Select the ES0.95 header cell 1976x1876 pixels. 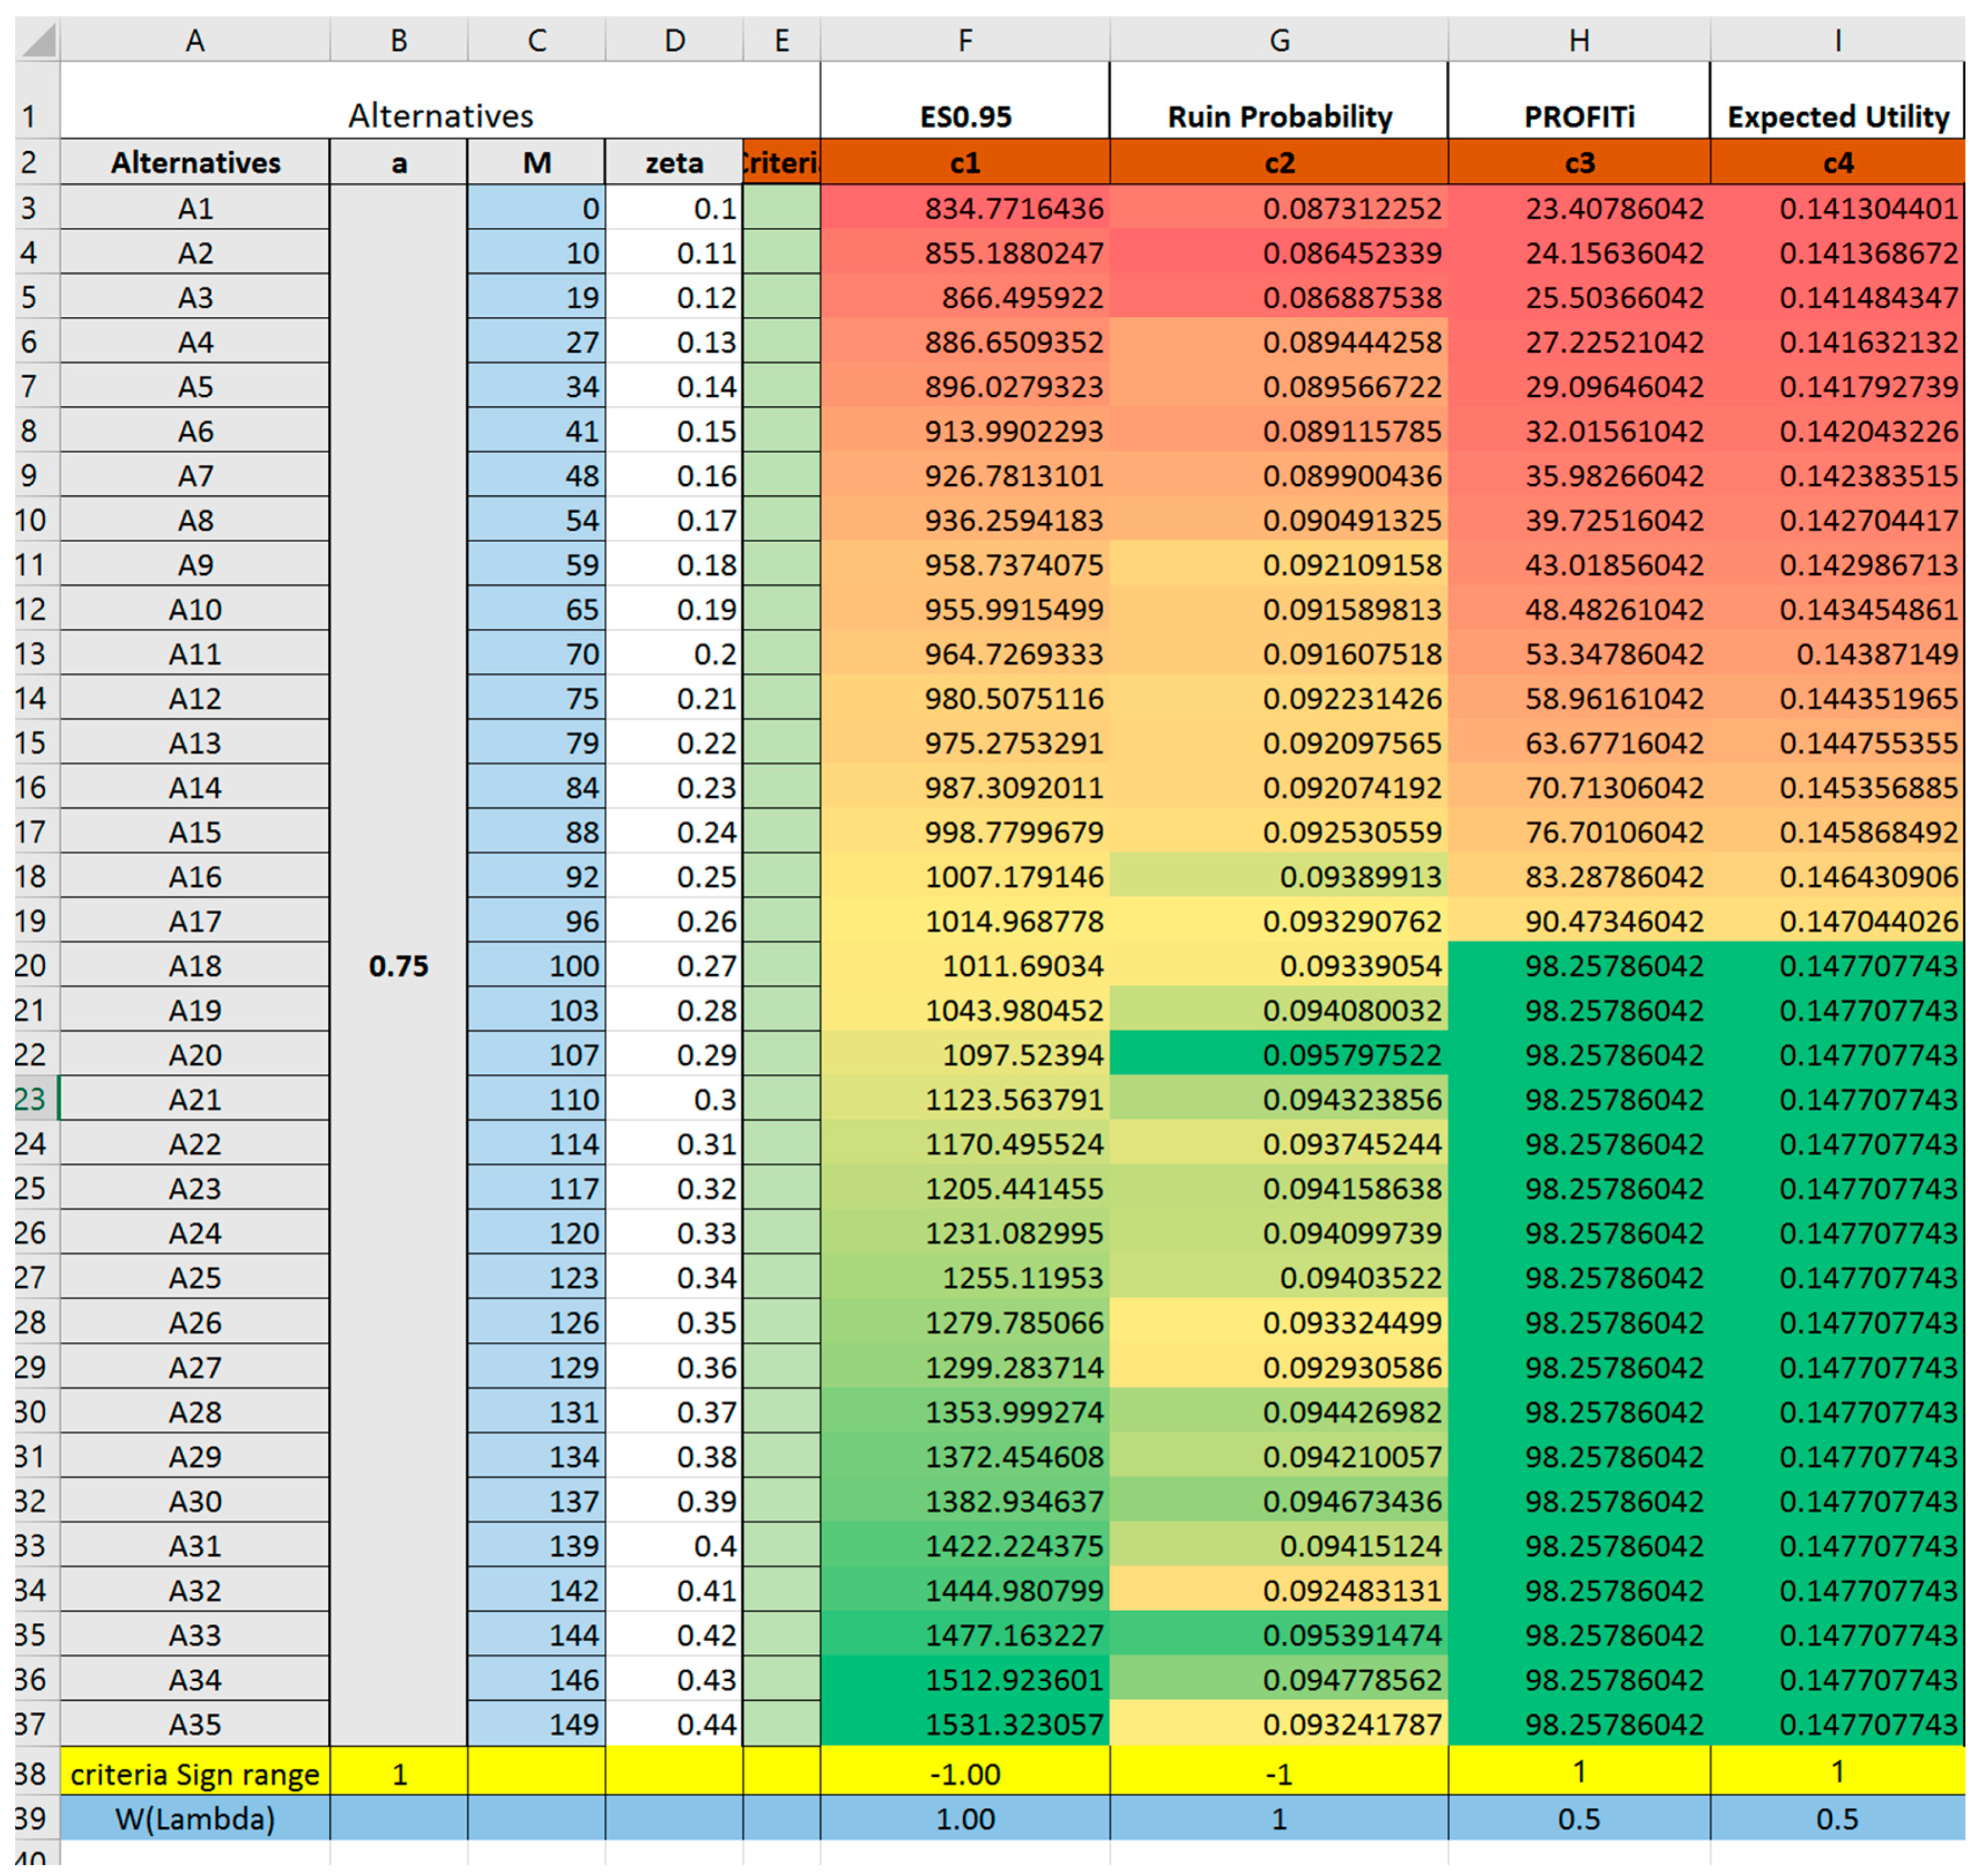pyautogui.click(x=964, y=116)
